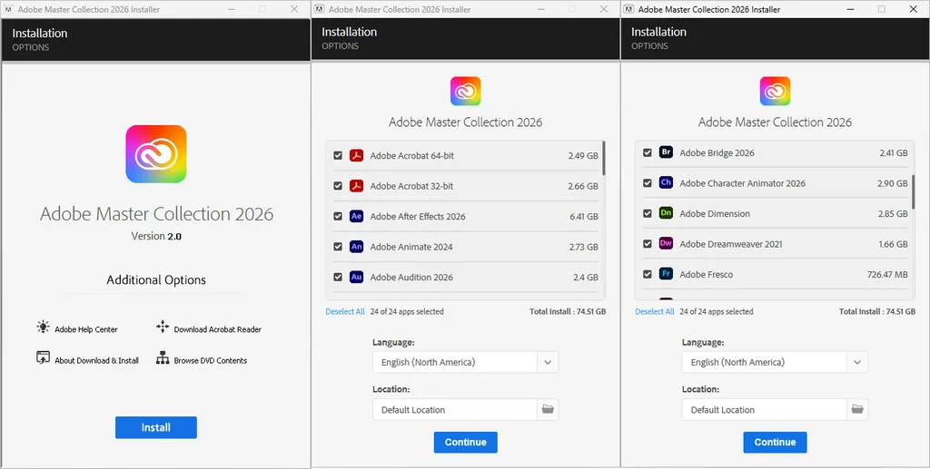The height and width of the screenshot is (469, 930).
Task: Uncheck Adobe Animate 2024 checkbox
Action: click(x=338, y=247)
